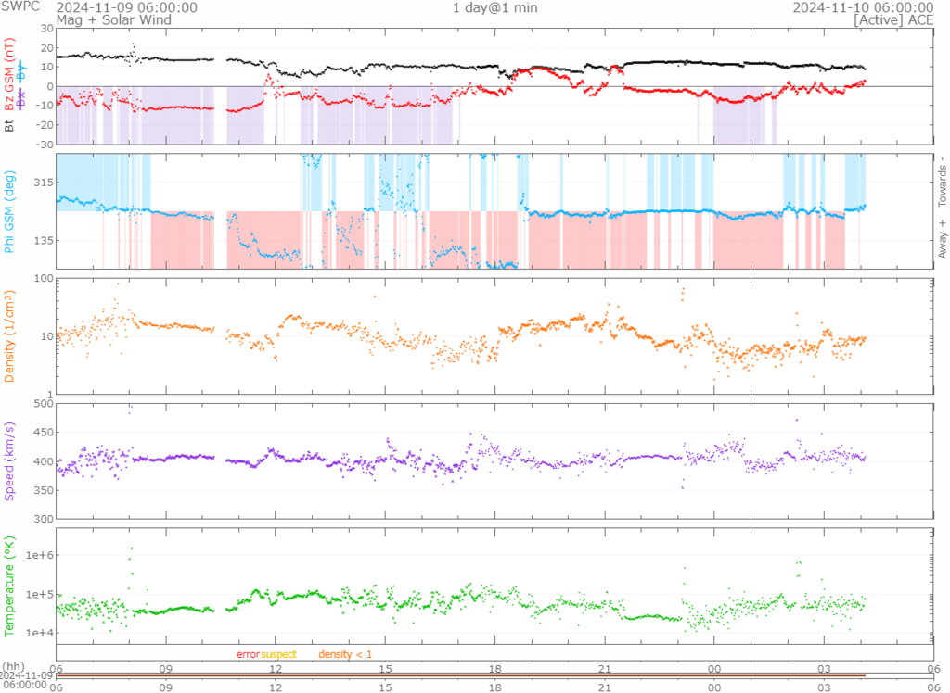Click the Phi GSM (deg) axis label
The width and height of the screenshot is (950, 693).
point(9,210)
